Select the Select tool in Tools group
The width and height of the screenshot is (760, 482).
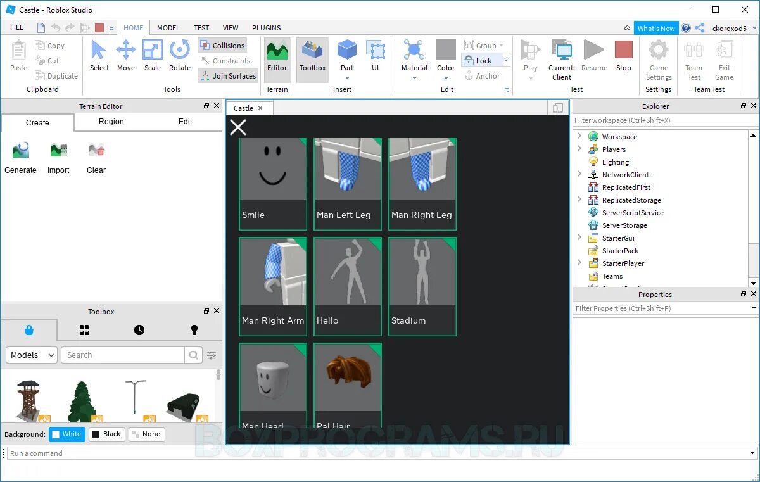click(x=99, y=56)
